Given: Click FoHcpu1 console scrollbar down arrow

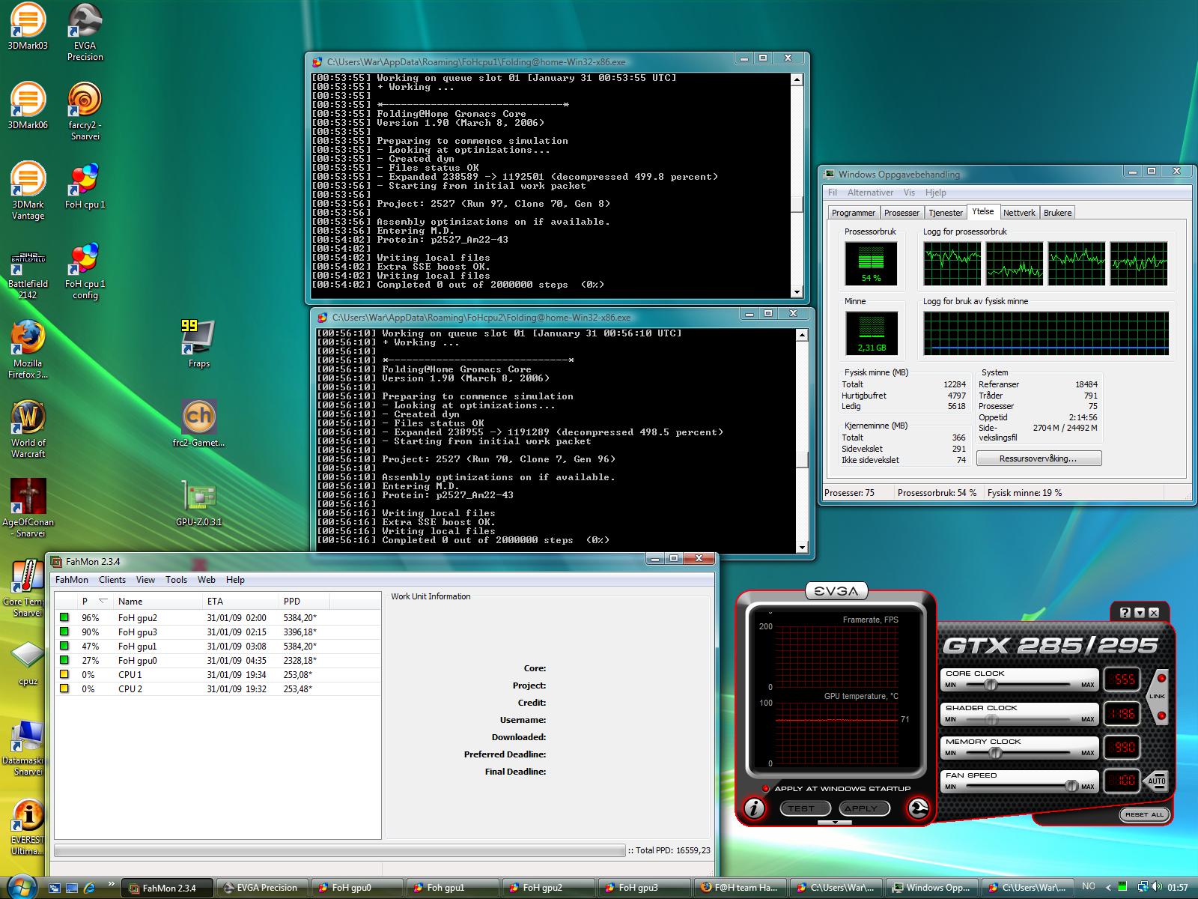Looking at the screenshot, I should (796, 292).
